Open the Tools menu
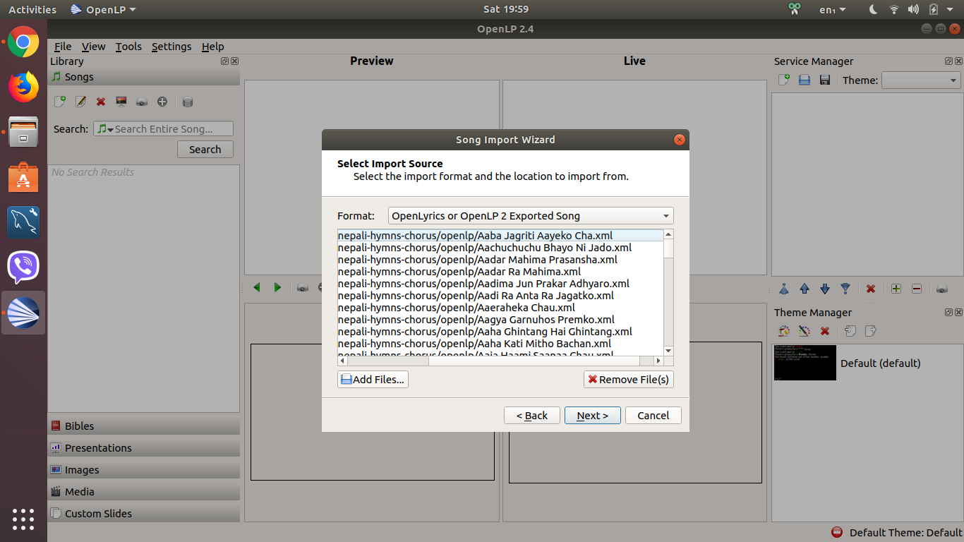964x542 pixels. tap(128, 46)
